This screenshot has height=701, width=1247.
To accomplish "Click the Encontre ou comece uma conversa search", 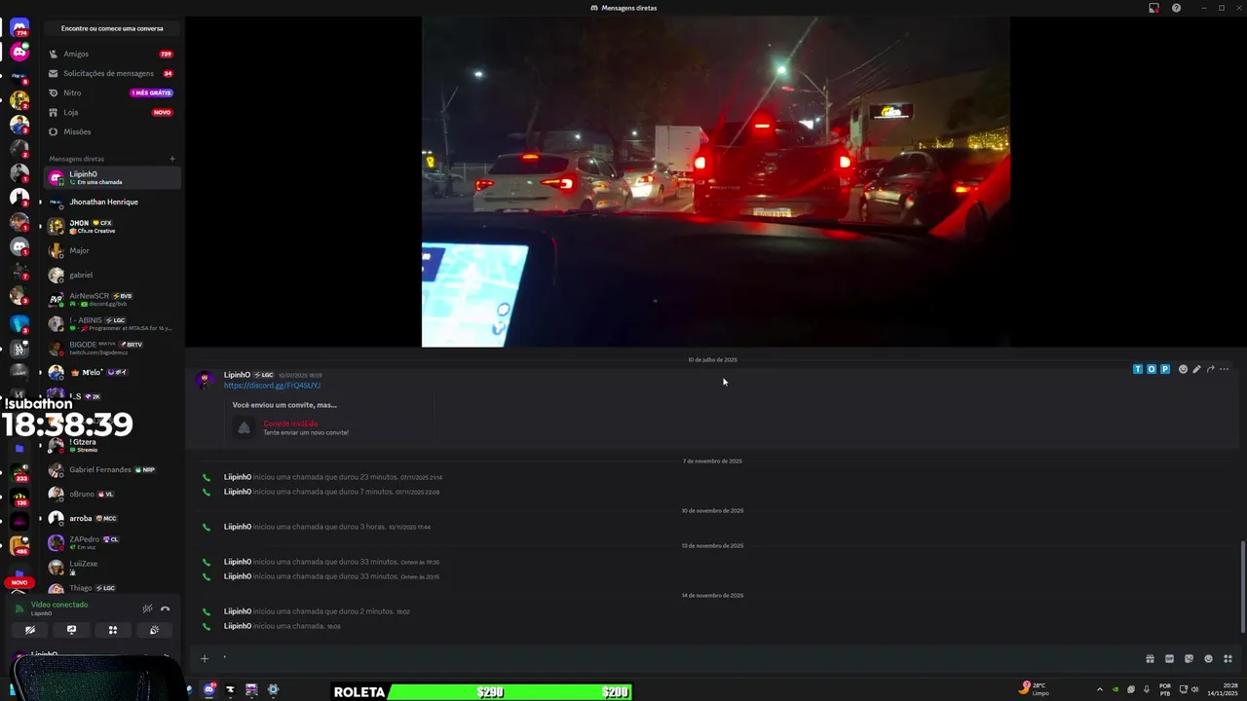I will coord(112,28).
